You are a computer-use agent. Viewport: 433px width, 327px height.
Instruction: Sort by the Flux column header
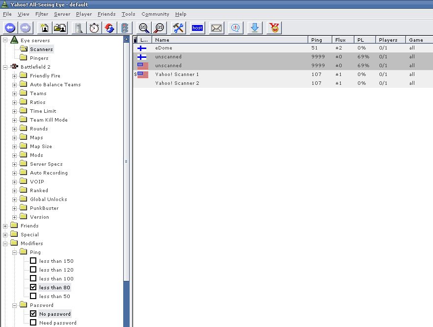343,40
